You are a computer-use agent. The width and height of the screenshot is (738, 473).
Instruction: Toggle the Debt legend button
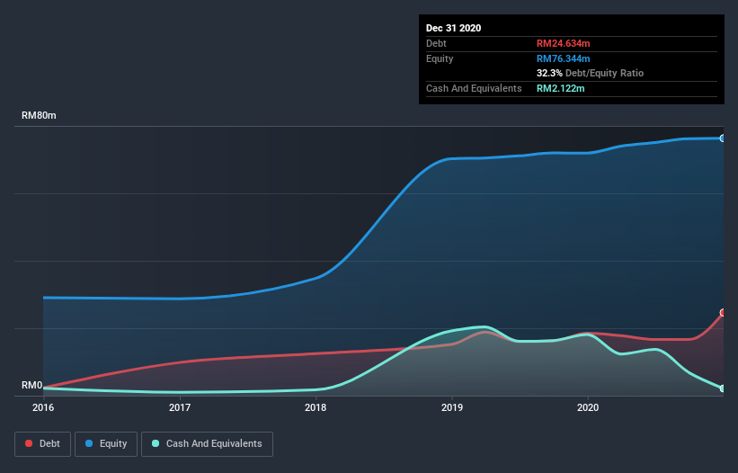click(x=43, y=444)
